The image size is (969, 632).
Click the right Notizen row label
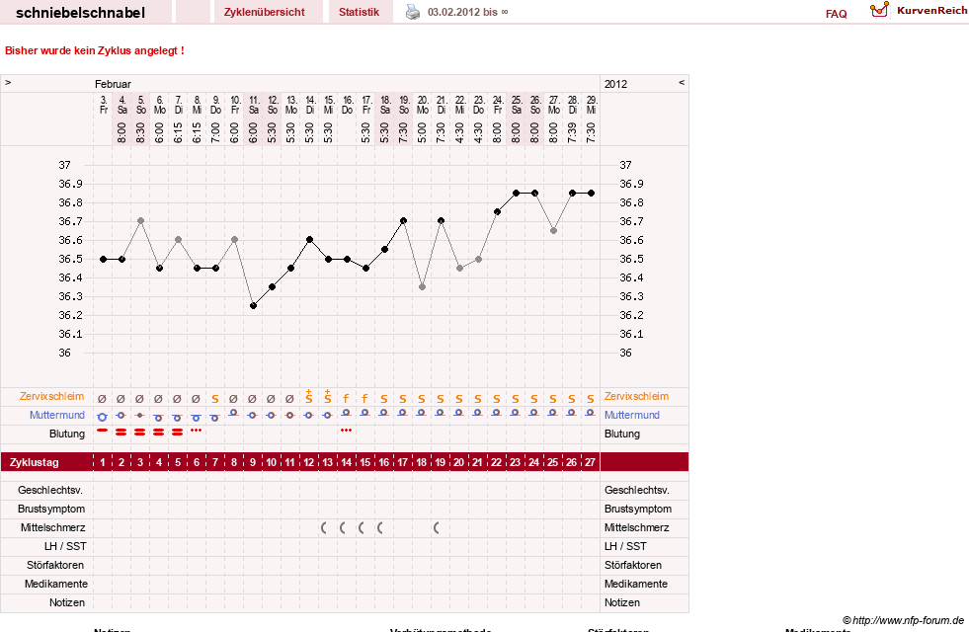point(622,602)
